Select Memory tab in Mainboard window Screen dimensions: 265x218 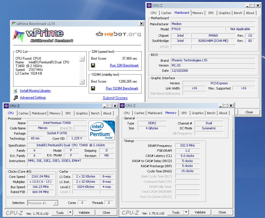tap(198, 13)
